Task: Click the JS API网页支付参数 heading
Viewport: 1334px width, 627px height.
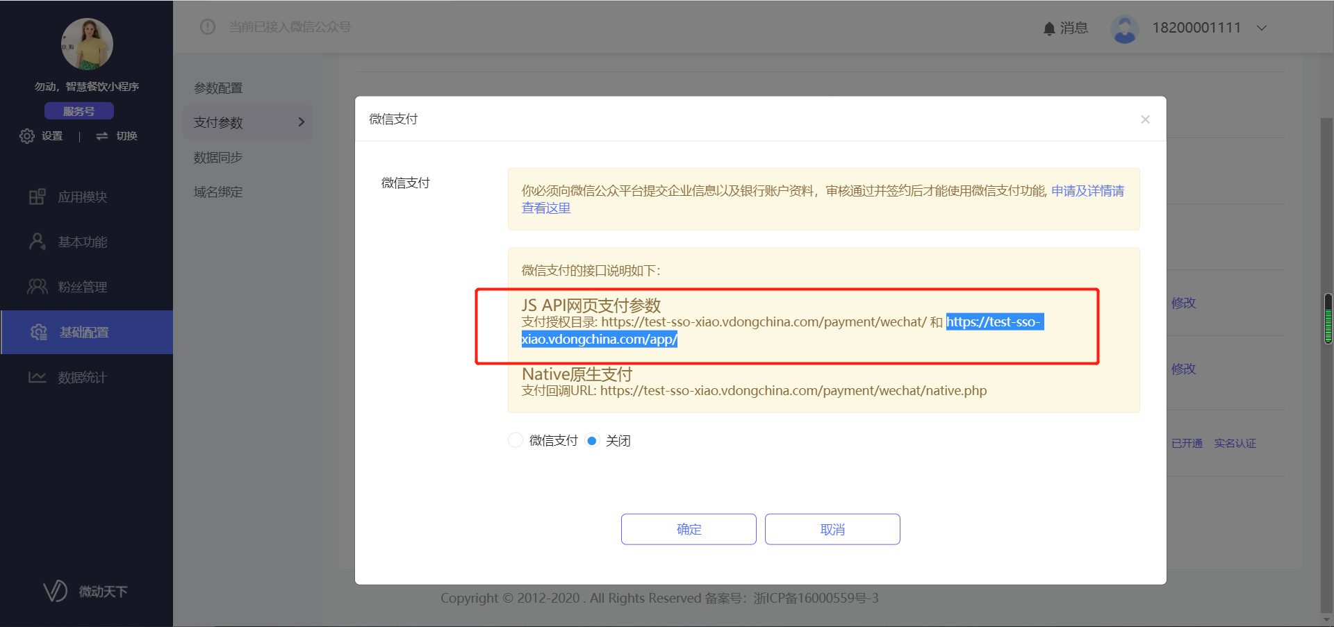Action: coord(591,306)
